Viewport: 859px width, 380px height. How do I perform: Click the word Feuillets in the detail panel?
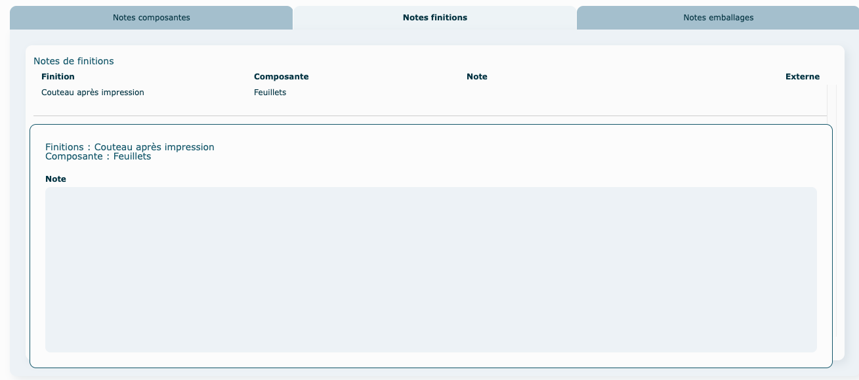(x=132, y=157)
